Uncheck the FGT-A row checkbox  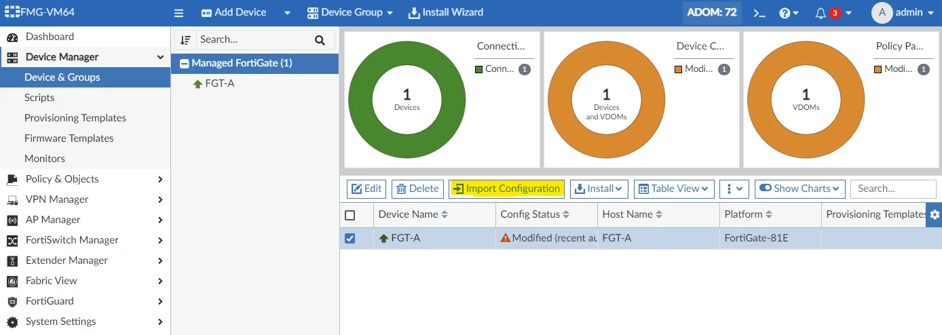350,238
